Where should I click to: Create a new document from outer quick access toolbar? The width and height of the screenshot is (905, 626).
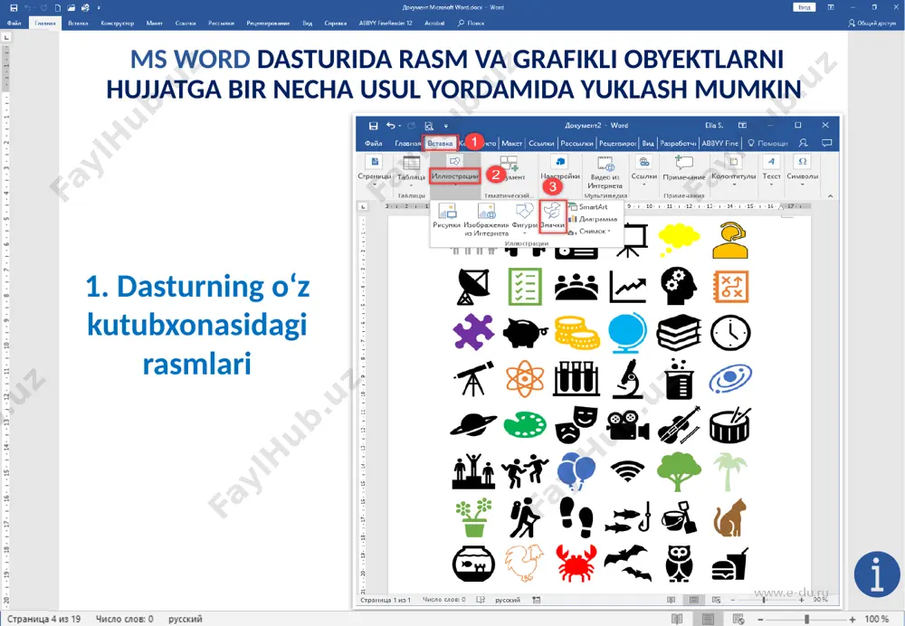click(57, 8)
